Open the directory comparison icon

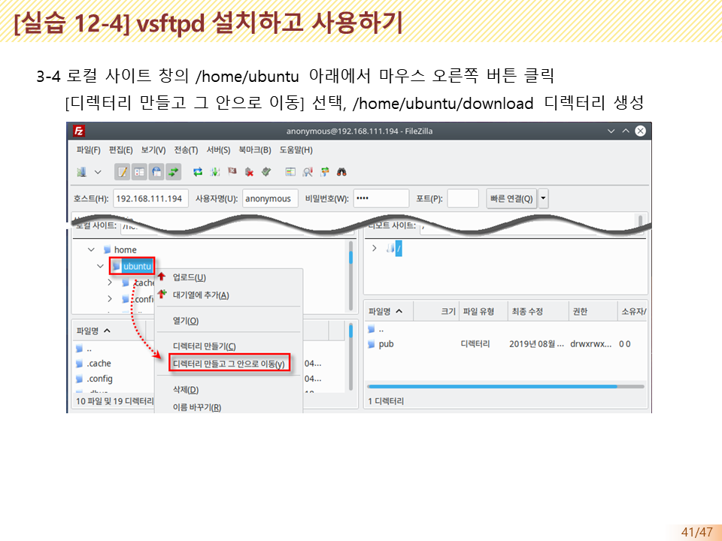(x=308, y=172)
